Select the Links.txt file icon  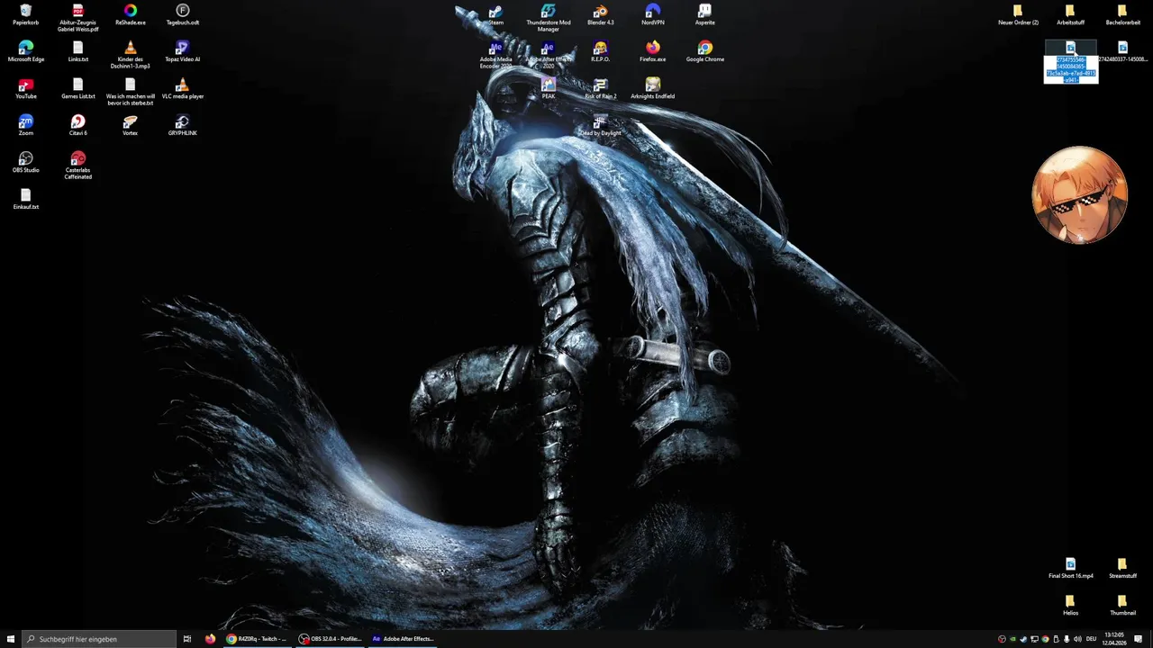77,51
